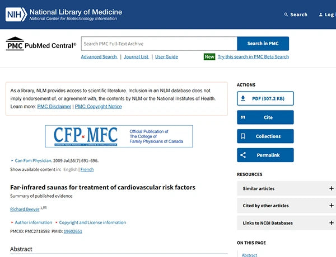The height and width of the screenshot is (257, 336).
Task: Focus the Search PMC Full-Text Archive field
Action: [x=159, y=44]
